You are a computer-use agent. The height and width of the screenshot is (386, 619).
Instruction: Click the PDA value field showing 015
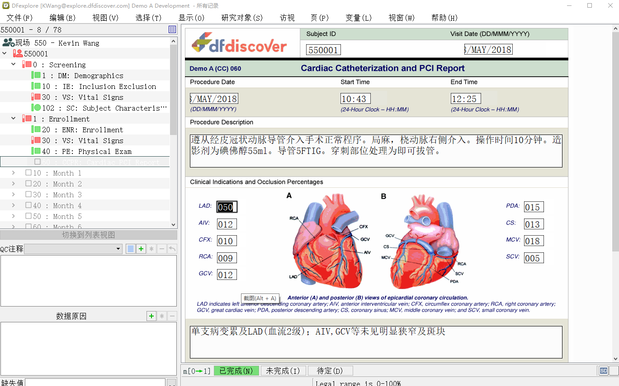click(x=534, y=207)
